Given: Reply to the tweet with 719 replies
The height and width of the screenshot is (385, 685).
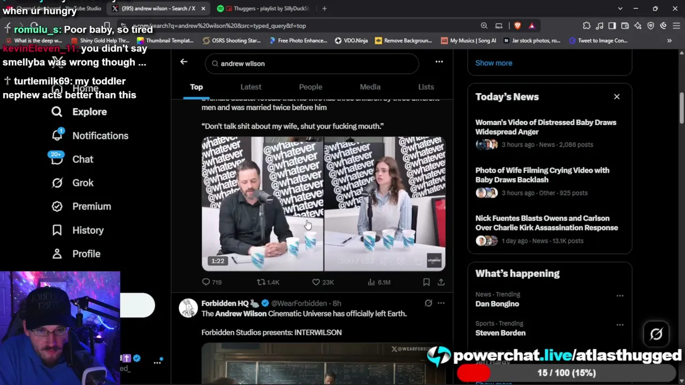Looking at the screenshot, I should 212,282.
